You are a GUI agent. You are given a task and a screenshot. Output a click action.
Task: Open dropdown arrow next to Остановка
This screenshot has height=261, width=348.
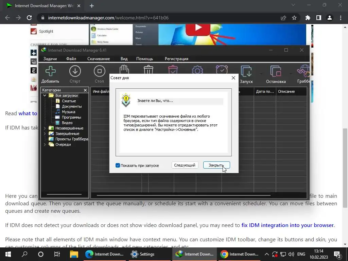click(x=291, y=74)
